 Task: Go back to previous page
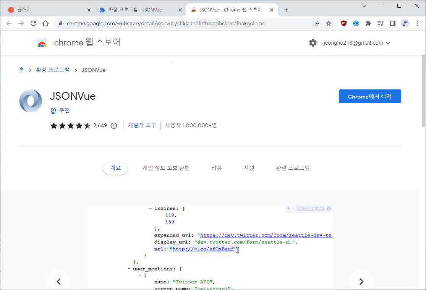[9, 23]
